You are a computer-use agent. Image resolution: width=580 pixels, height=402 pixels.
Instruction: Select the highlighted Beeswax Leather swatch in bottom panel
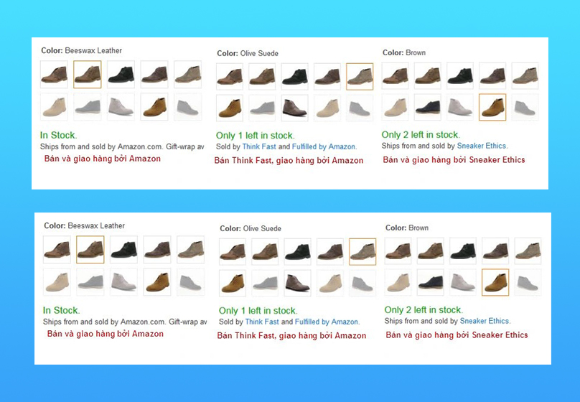click(90, 250)
